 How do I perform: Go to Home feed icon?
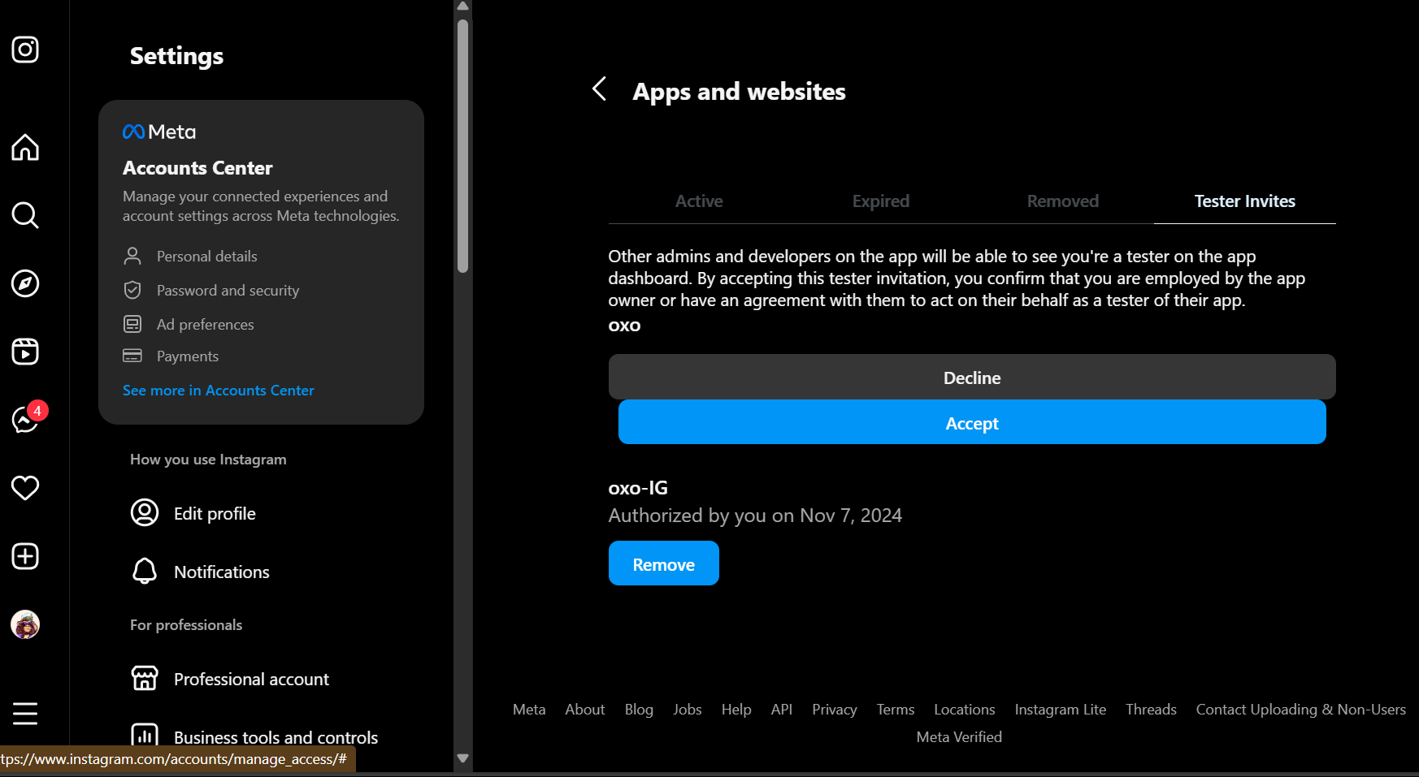click(25, 147)
